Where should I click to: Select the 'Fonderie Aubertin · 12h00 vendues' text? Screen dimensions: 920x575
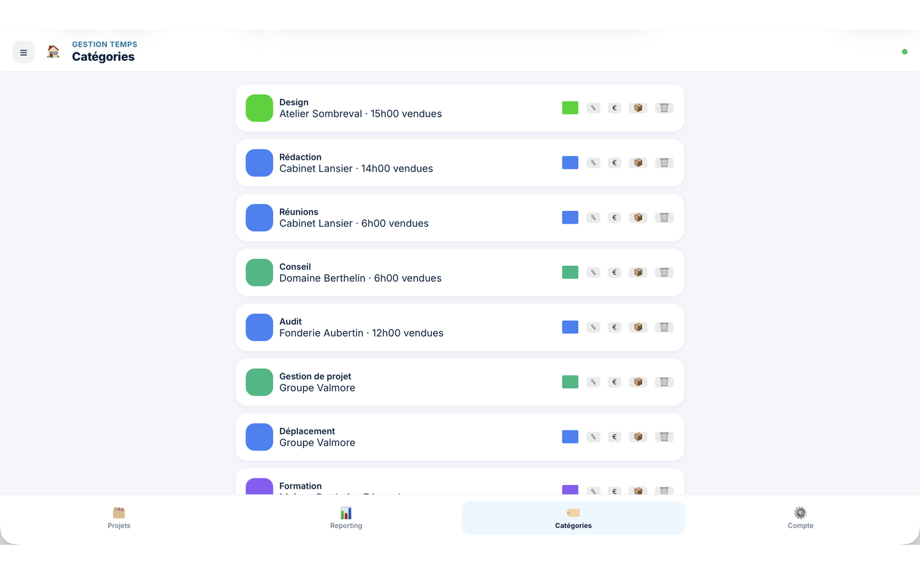[x=361, y=333]
